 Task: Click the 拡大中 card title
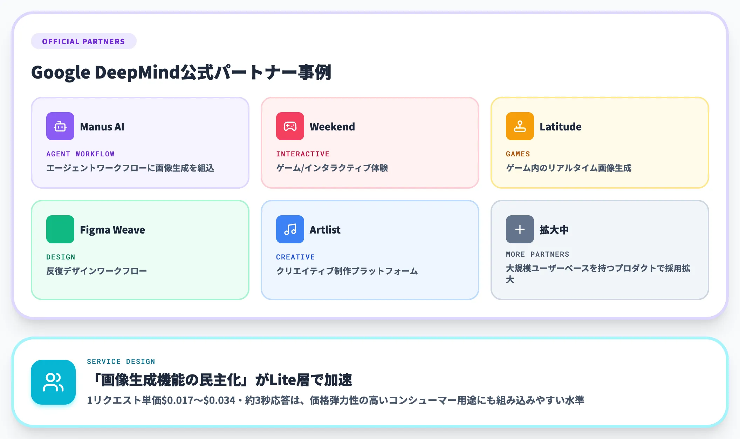[x=554, y=230]
